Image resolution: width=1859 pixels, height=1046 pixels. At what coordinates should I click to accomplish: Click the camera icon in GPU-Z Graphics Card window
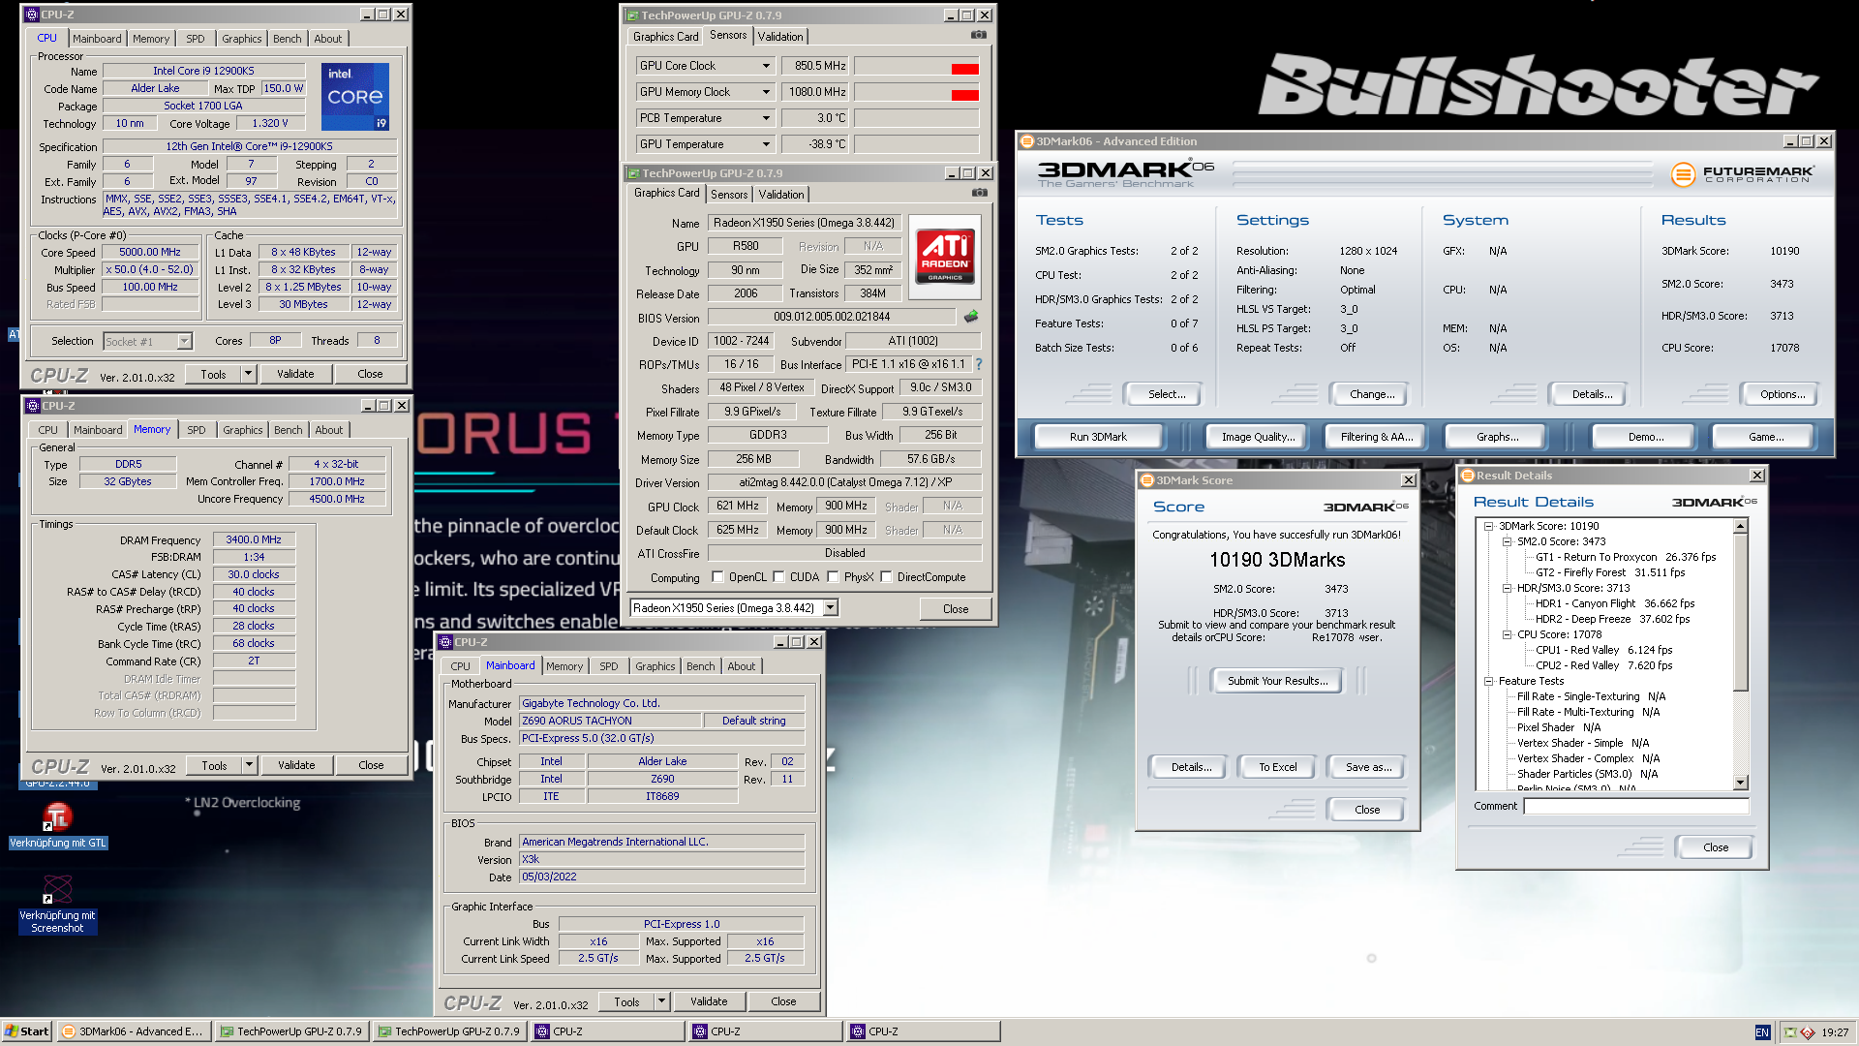point(979,193)
